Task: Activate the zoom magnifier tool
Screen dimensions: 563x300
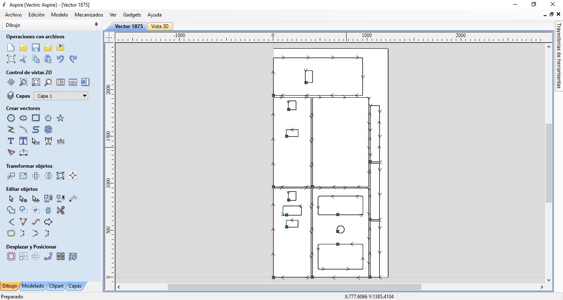Action: click(23, 82)
